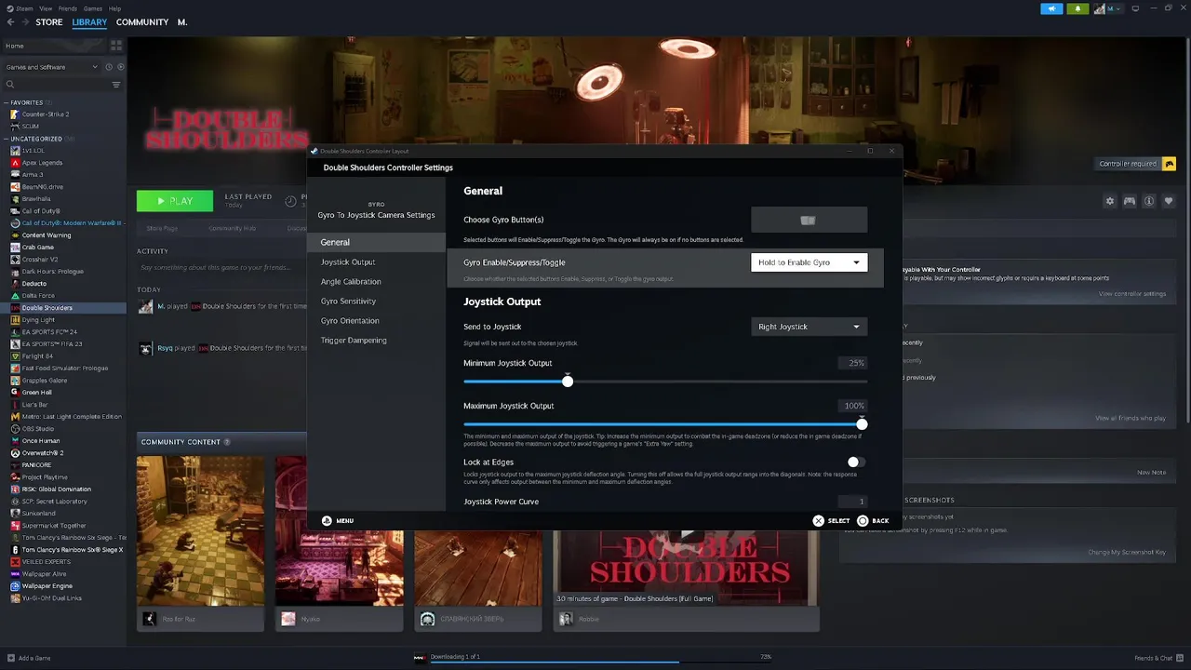
Task: Click the playtime clock icon next to Play
Action: pos(290,201)
